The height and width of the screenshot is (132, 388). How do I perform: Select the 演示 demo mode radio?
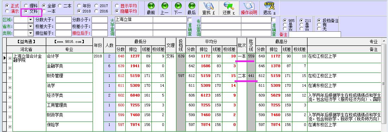[x=7, y=11]
